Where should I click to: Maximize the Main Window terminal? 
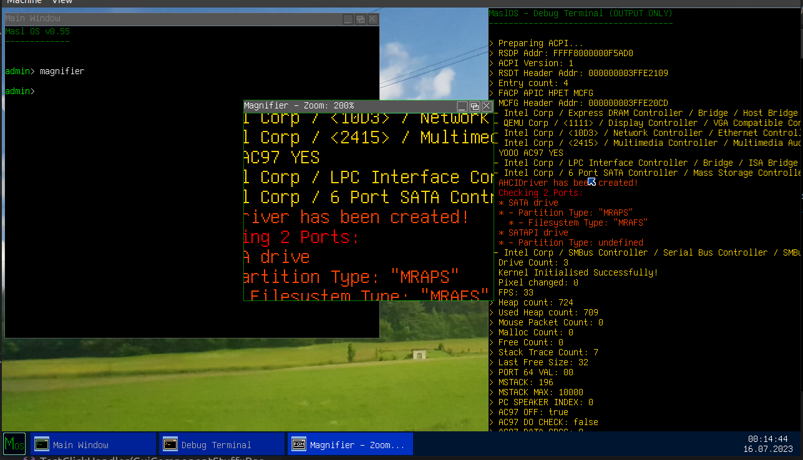[361, 19]
